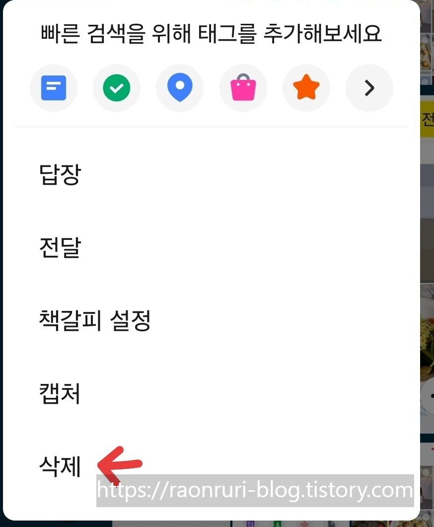Add the blue location pin tag
434x527 pixels.
click(180, 88)
